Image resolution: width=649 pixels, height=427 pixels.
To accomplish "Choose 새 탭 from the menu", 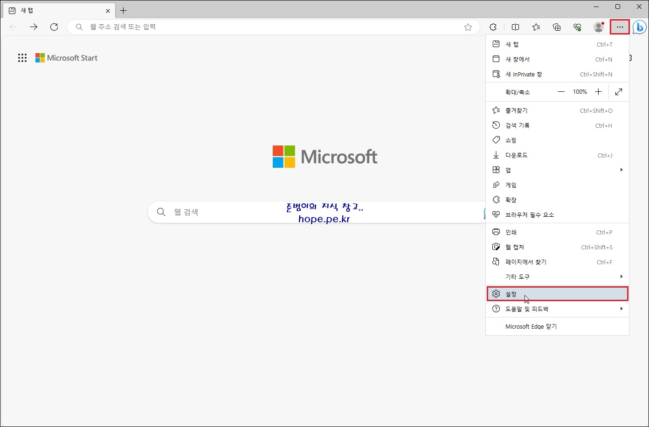I will click(x=557, y=44).
